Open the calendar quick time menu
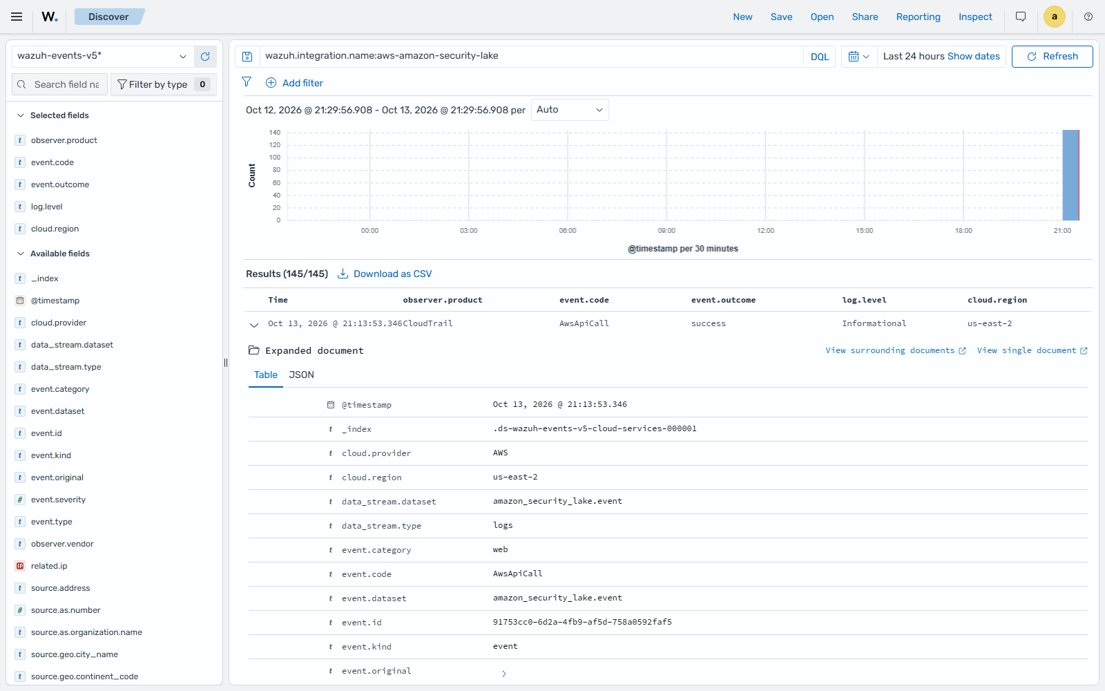 pyautogui.click(x=858, y=57)
